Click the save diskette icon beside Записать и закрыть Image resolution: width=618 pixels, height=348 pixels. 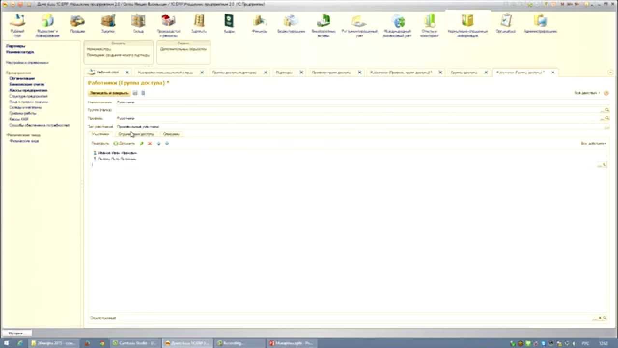pos(135,93)
